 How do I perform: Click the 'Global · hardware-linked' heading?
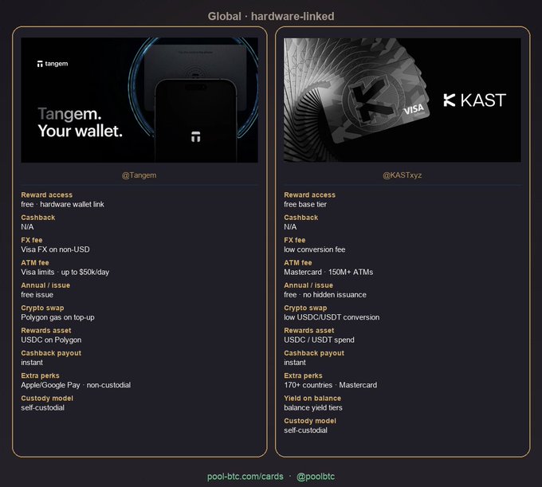pos(271,16)
